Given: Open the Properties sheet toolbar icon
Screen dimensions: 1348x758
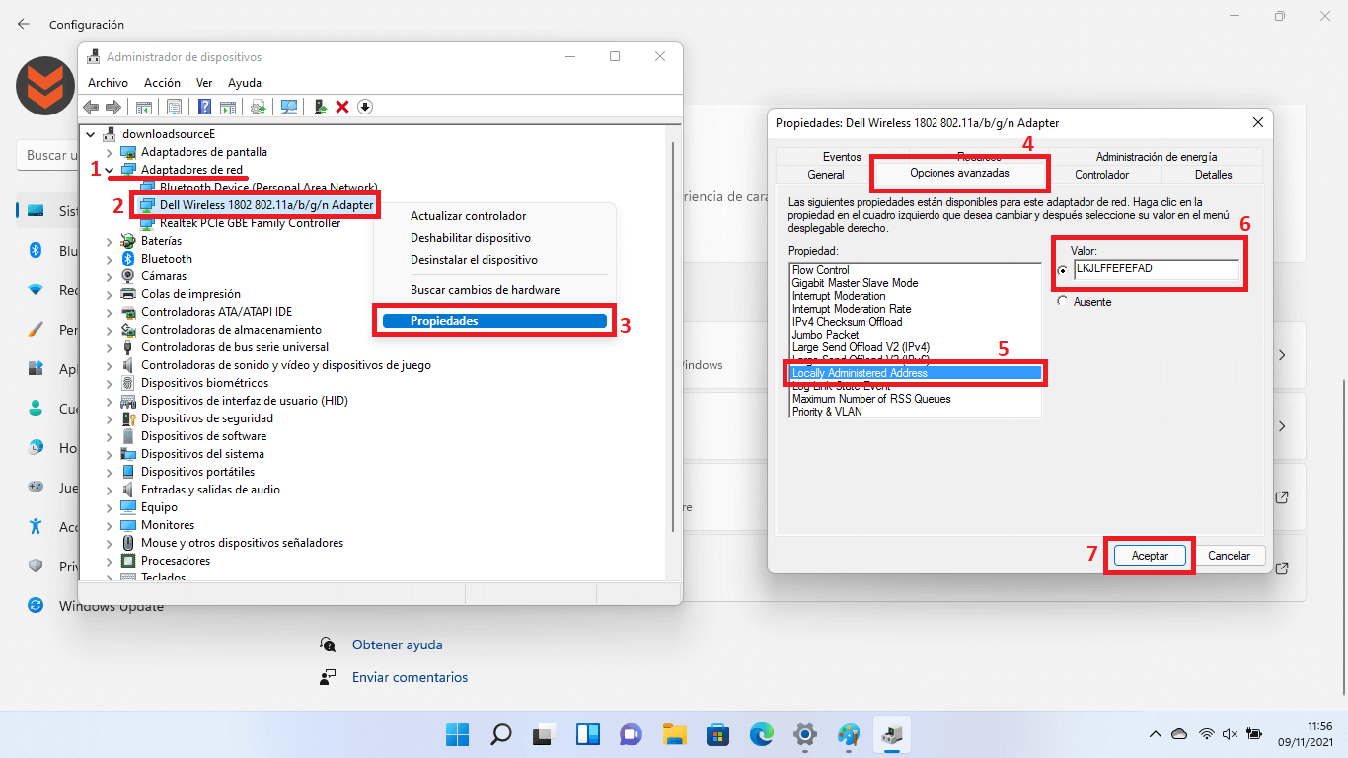Looking at the screenshot, I should tap(174, 107).
